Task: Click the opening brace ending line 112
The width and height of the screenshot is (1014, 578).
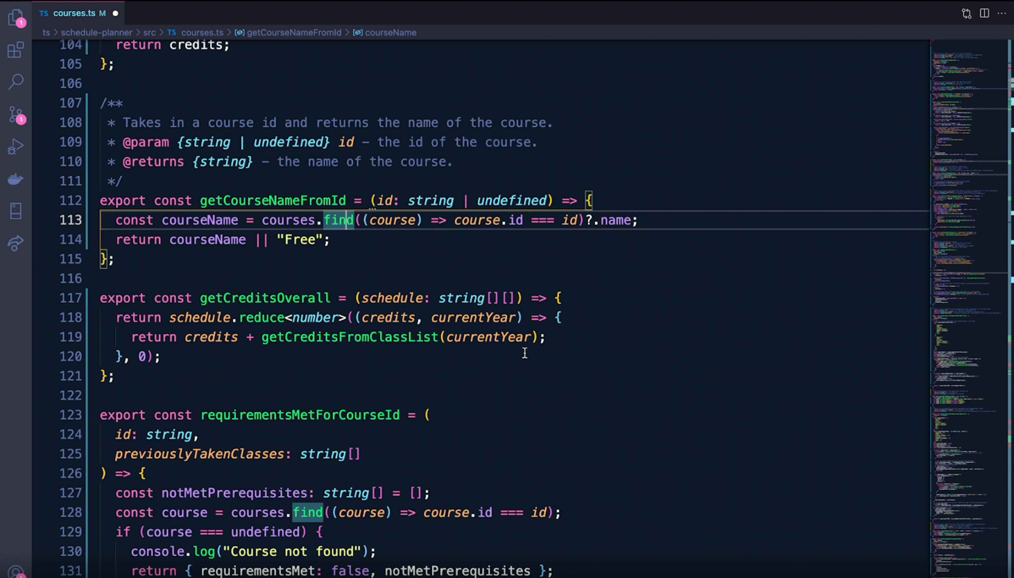Action: pos(588,200)
